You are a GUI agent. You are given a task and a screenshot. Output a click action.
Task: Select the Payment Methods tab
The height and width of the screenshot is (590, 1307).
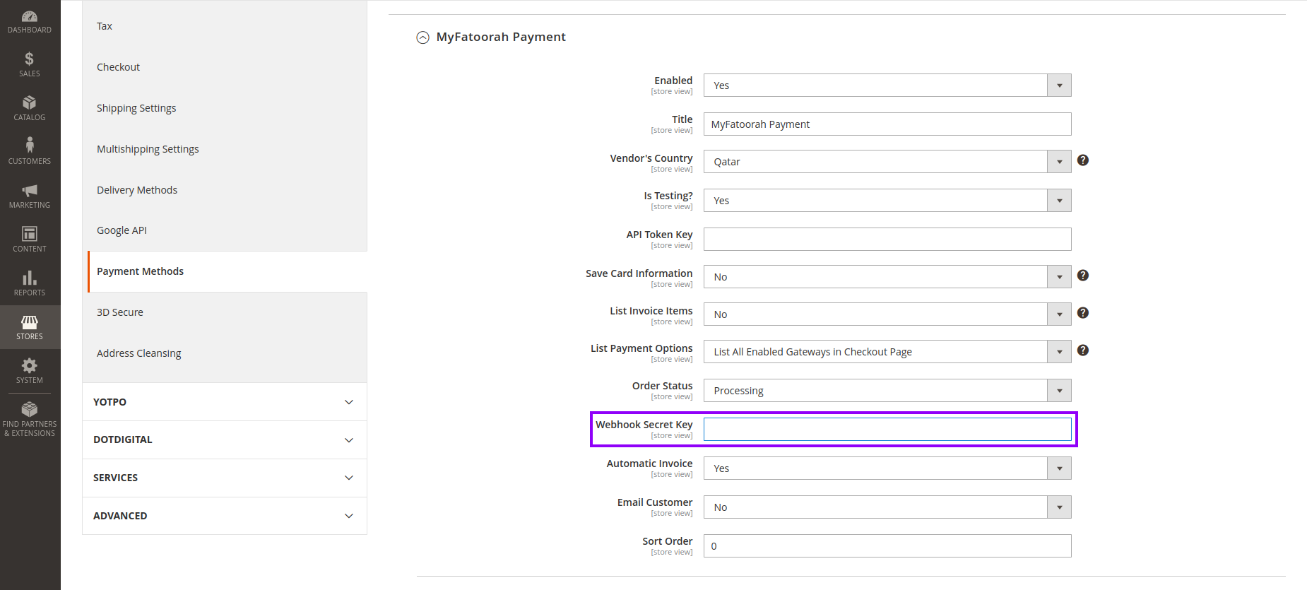(141, 271)
